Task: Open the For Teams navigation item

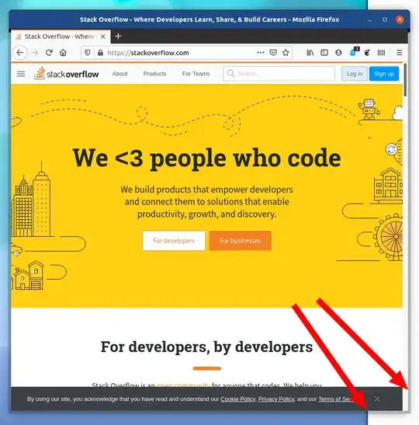Action: [x=196, y=74]
